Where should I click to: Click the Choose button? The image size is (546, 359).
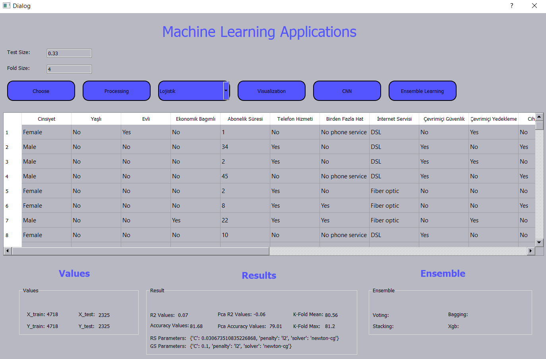click(41, 91)
